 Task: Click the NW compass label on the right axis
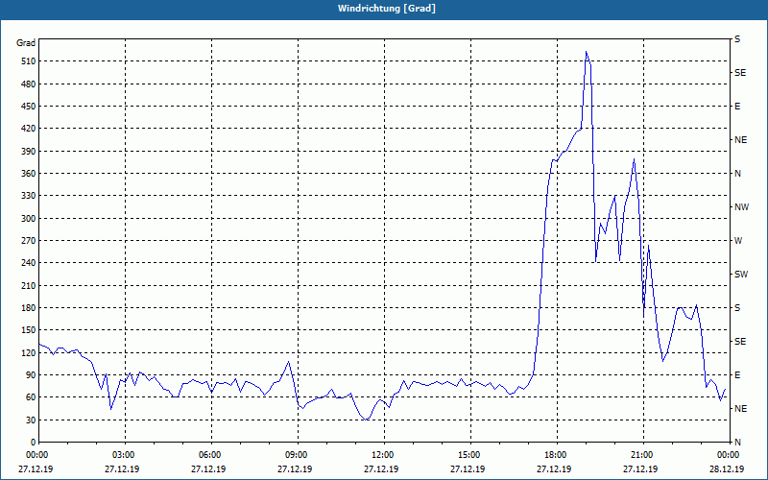741,207
